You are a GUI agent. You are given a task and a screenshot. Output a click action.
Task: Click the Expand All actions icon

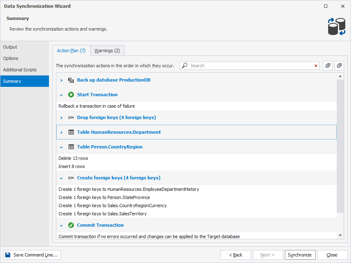tap(328, 66)
